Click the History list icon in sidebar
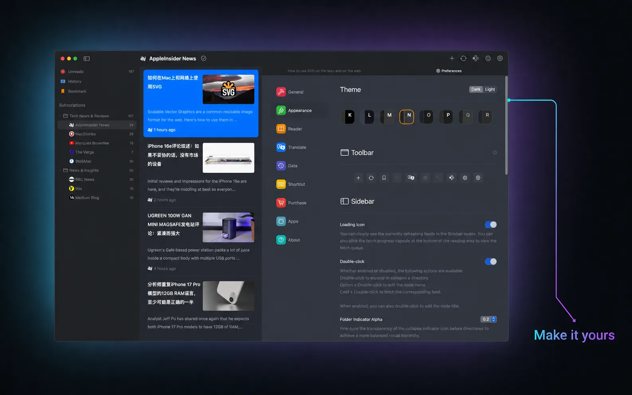This screenshot has height=395, width=632. 63,81
